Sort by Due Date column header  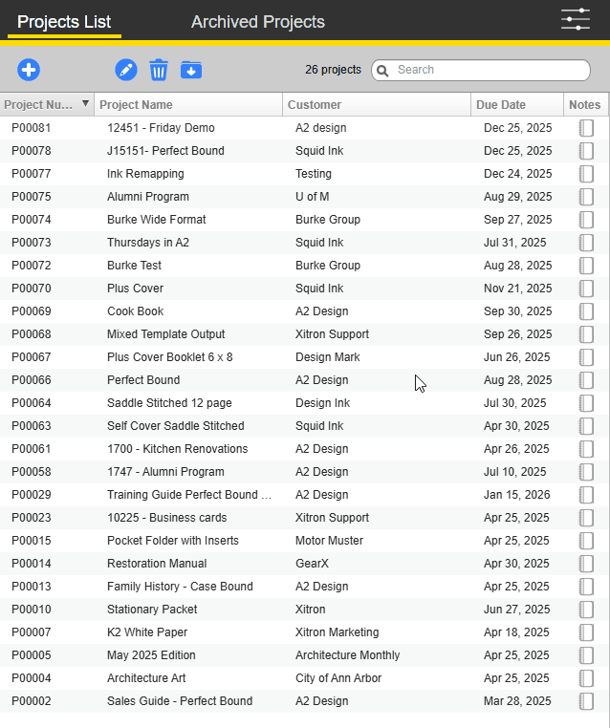[517, 104]
